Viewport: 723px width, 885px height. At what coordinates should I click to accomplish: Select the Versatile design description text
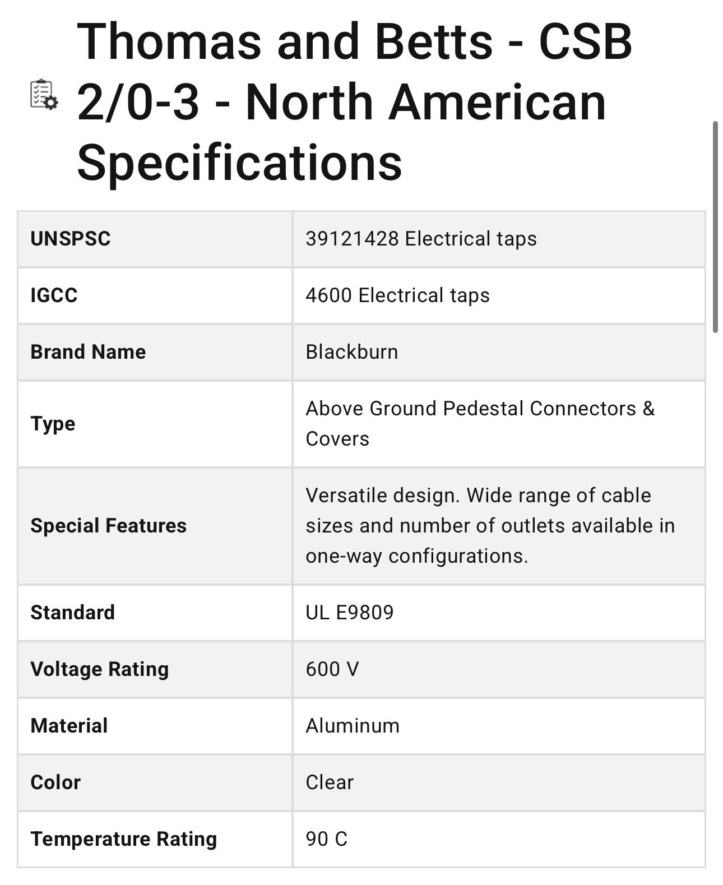tap(490, 526)
